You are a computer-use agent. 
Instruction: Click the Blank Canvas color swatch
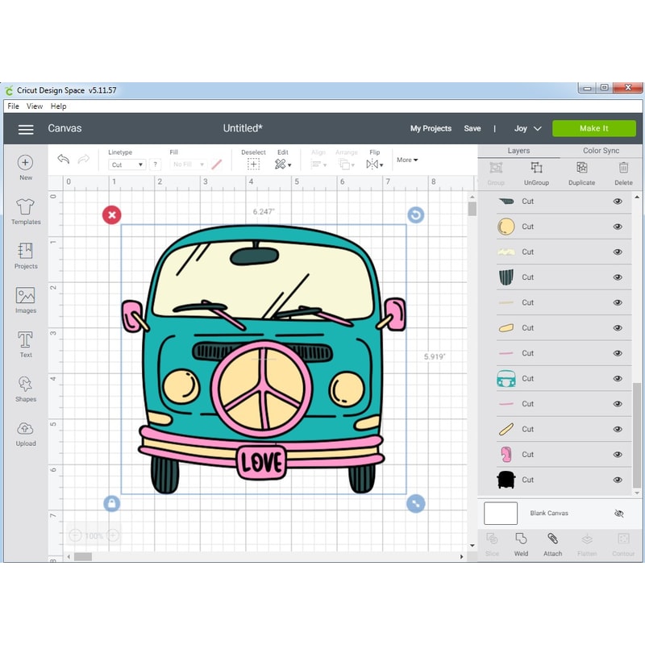pyautogui.click(x=500, y=514)
